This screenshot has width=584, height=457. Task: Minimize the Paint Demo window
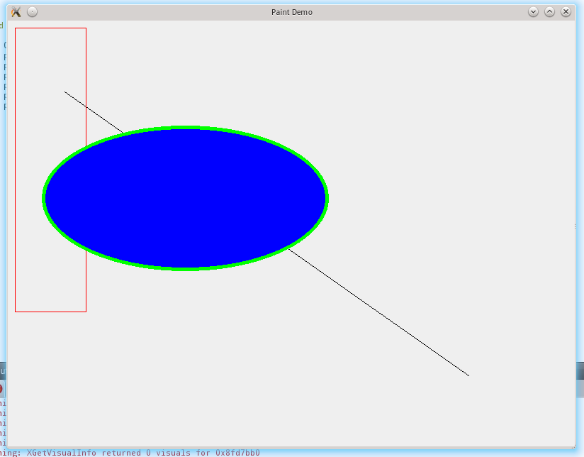point(533,12)
